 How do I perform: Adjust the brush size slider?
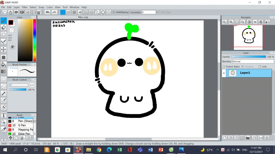19,85
